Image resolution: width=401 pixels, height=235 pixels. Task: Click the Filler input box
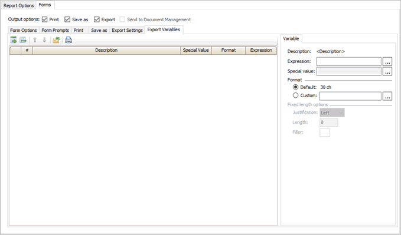point(325,133)
